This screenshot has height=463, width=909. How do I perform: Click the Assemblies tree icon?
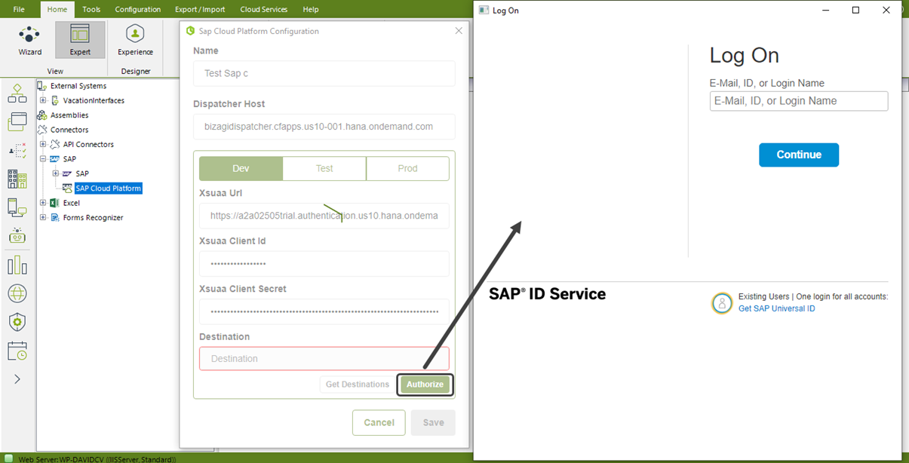[x=42, y=115]
